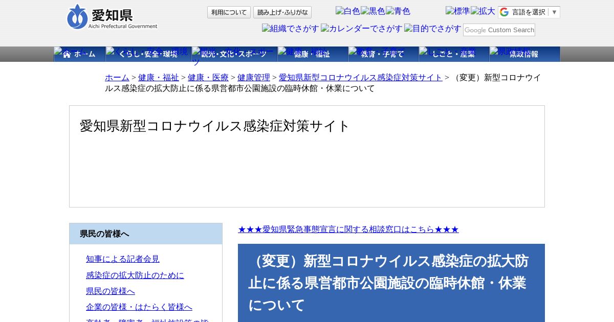Viewport: 614px width, 322px height.
Task: Click 目的でさがす search link
Action: click(433, 29)
